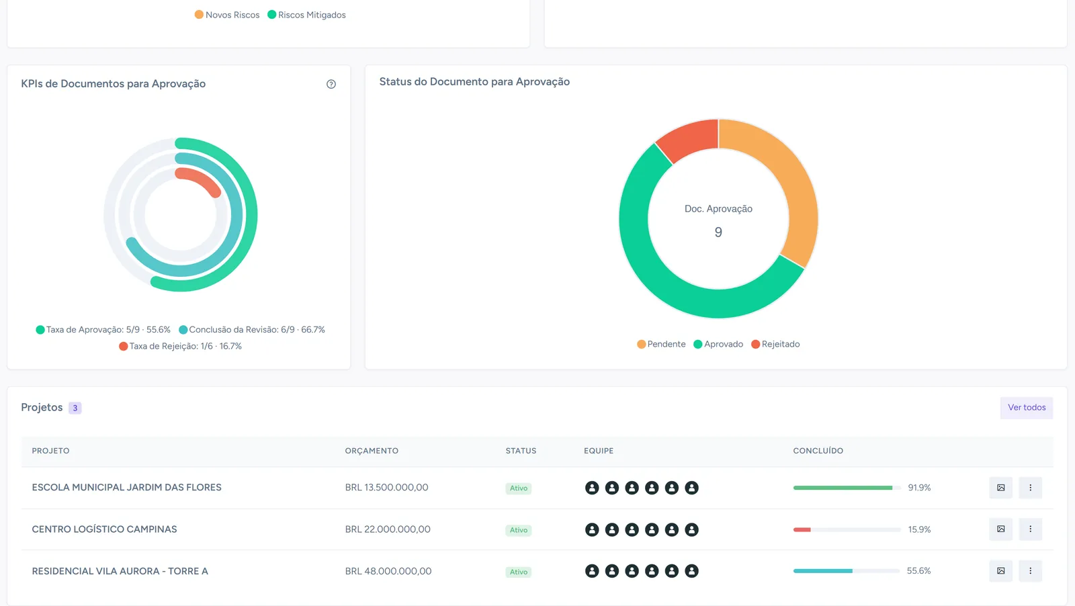
Task: Click Ver todos projects button
Action: coord(1027,408)
